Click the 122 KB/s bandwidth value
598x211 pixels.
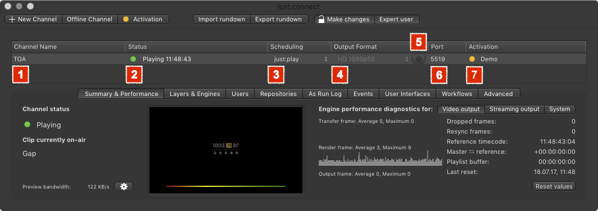tap(98, 187)
